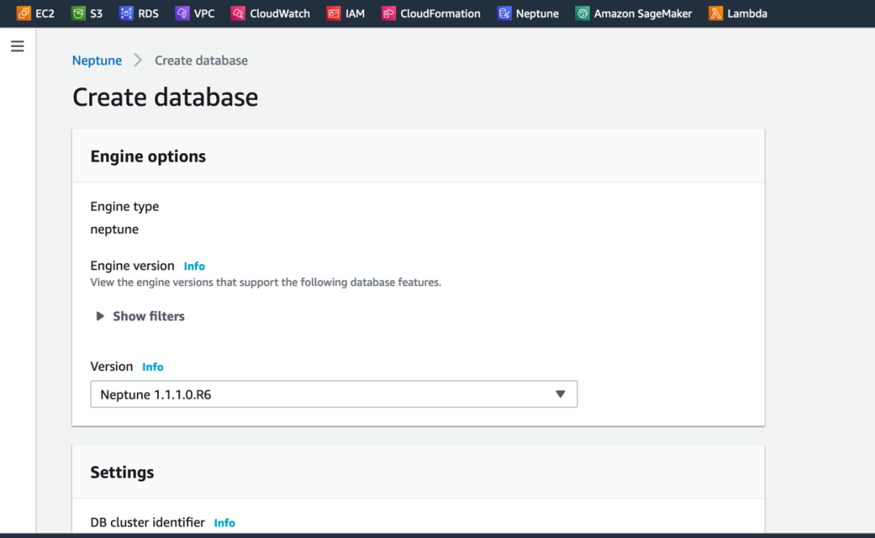Go to CloudFormation from the shortcuts bar
The height and width of the screenshot is (538, 875).
[440, 14]
